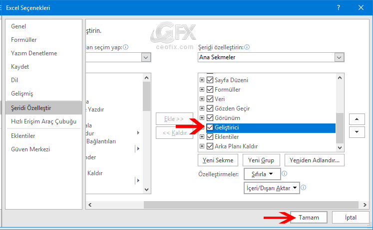Open Hızlı Erişim Araç Çubuğu settings
This screenshot has width=373, height=230.
click(44, 121)
